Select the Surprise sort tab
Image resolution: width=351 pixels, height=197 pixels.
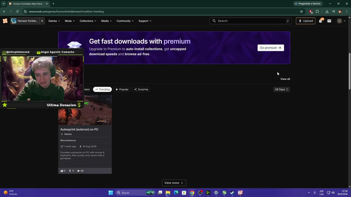(x=141, y=89)
